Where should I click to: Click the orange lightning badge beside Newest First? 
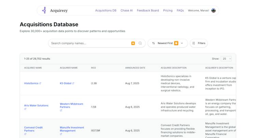pos(176,43)
